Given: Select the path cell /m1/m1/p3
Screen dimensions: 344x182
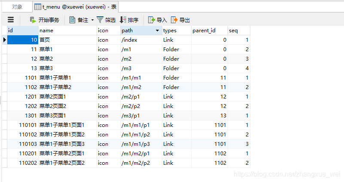Looking at the screenshot, I should pyautogui.click(x=141, y=144).
